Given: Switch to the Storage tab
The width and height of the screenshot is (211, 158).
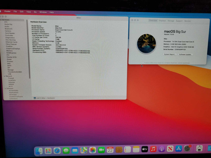Looking at the screenshot, I should point(171,21).
